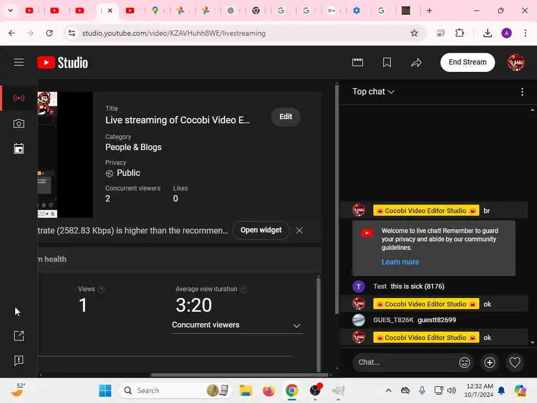
Task: Open the Manage calendar sidebar icon
Action: click(x=19, y=149)
